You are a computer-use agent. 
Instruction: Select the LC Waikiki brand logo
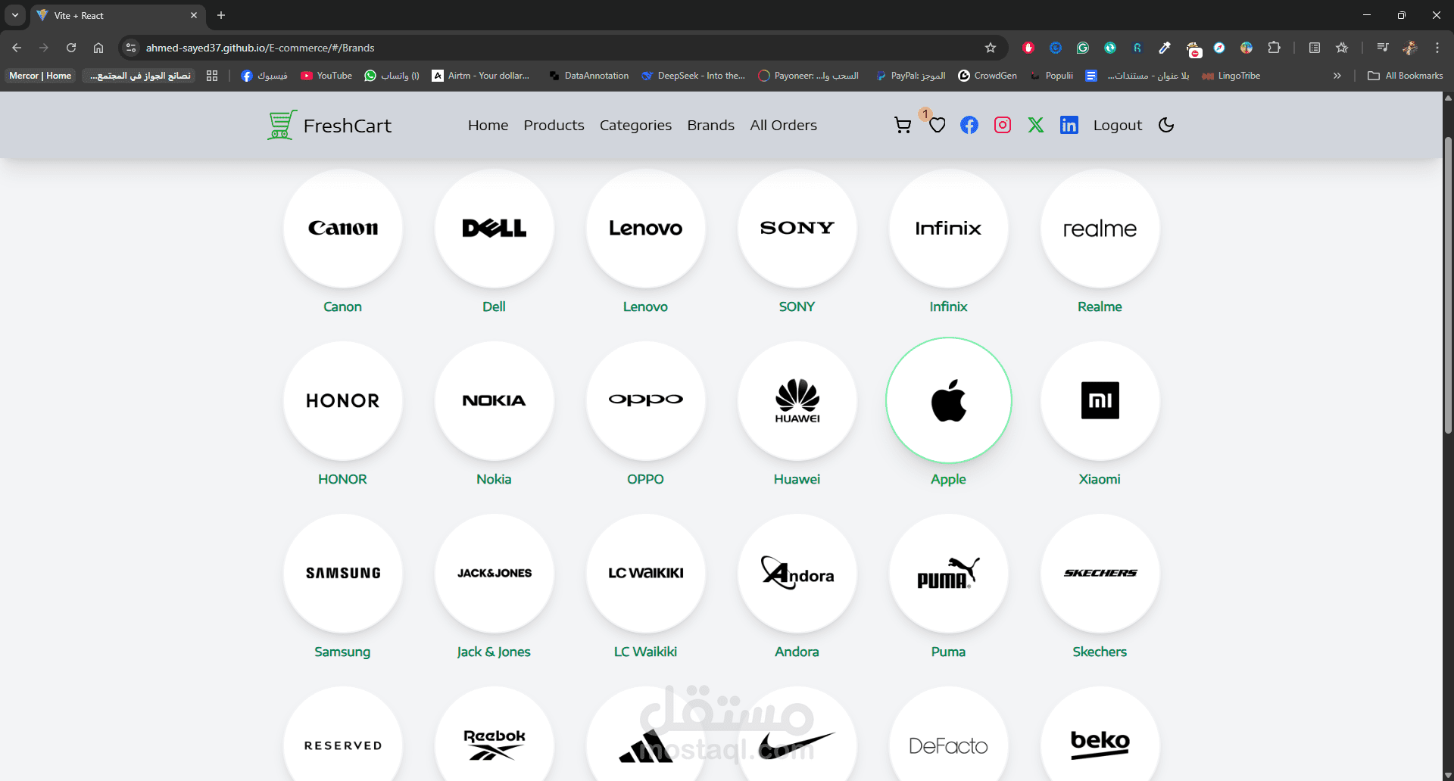click(645, 573)
